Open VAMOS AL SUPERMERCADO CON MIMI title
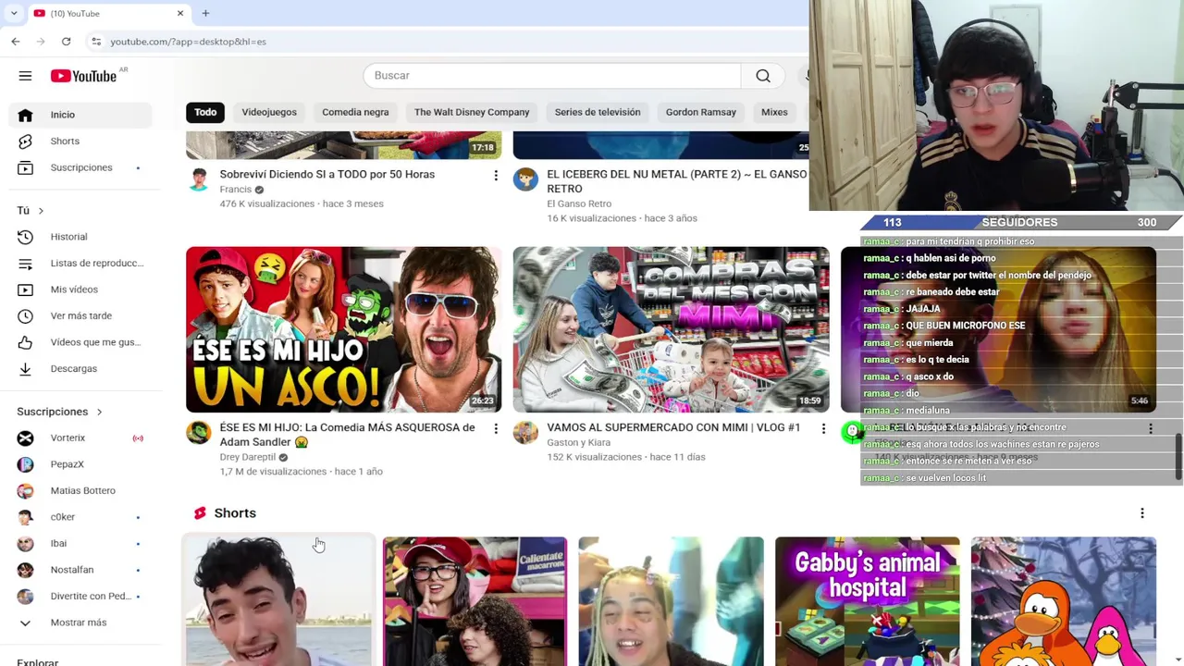 673,428
